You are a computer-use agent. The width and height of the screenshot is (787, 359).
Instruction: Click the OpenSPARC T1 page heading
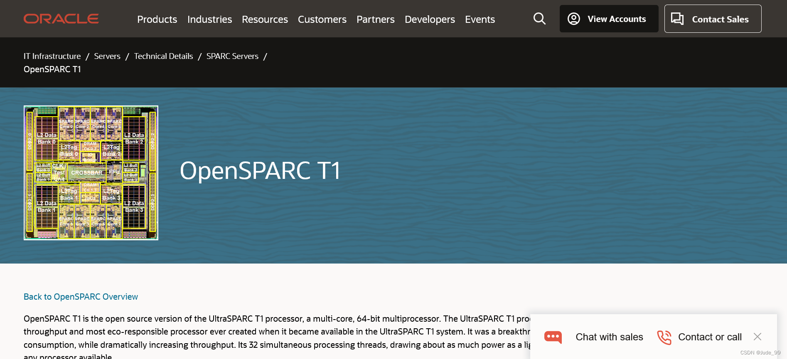pos(260,171)
